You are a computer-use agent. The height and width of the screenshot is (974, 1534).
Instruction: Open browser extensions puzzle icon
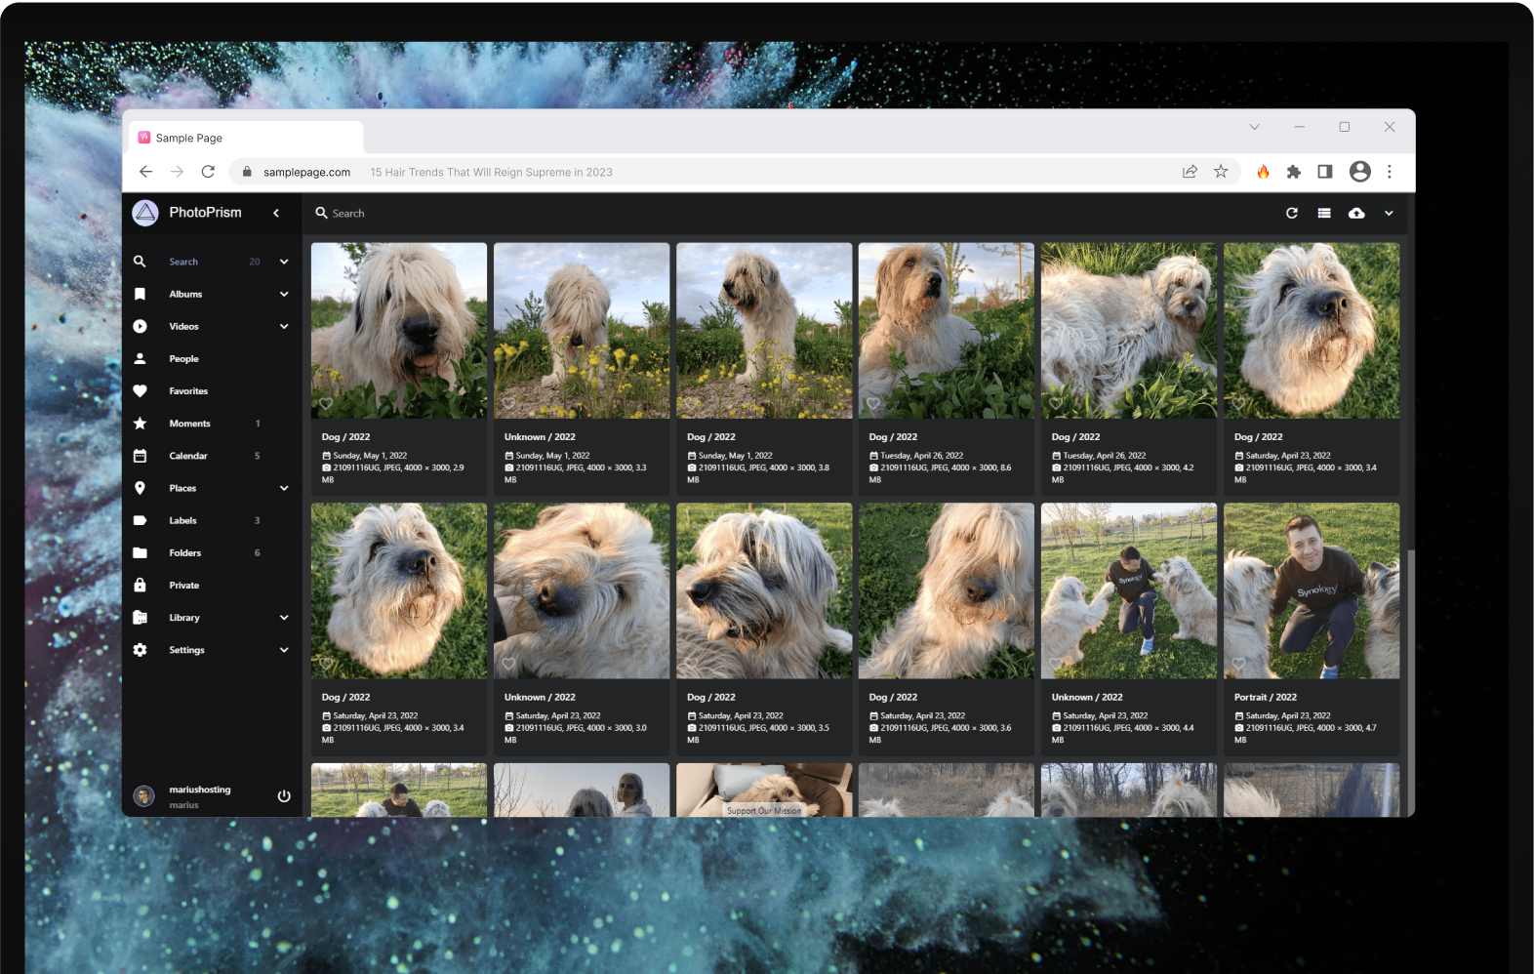tap(1294, 172)
